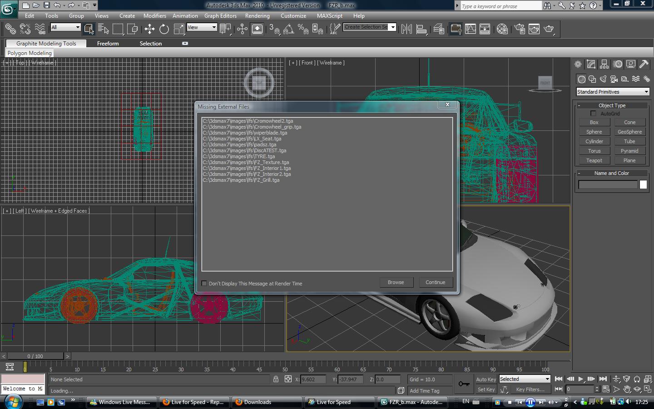Open the Modify panel tab icon

pyautogui.click(x=591, y=64)
